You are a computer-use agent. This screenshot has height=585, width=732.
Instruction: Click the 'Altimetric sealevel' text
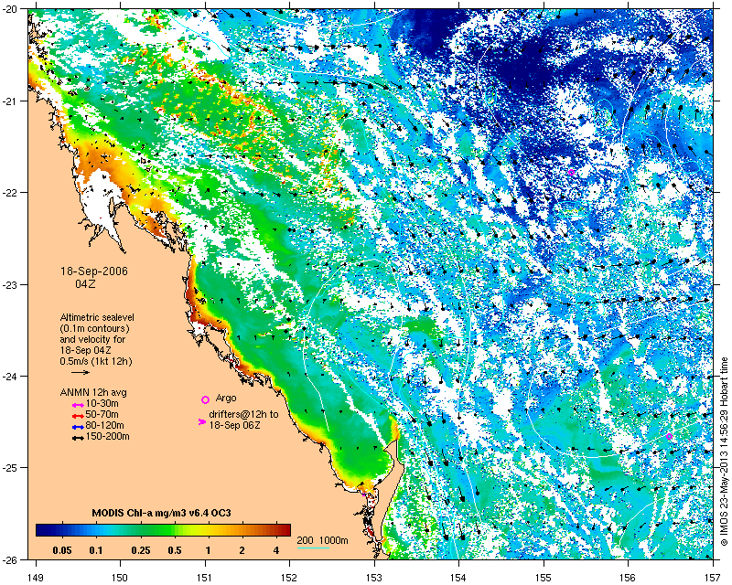97,318
